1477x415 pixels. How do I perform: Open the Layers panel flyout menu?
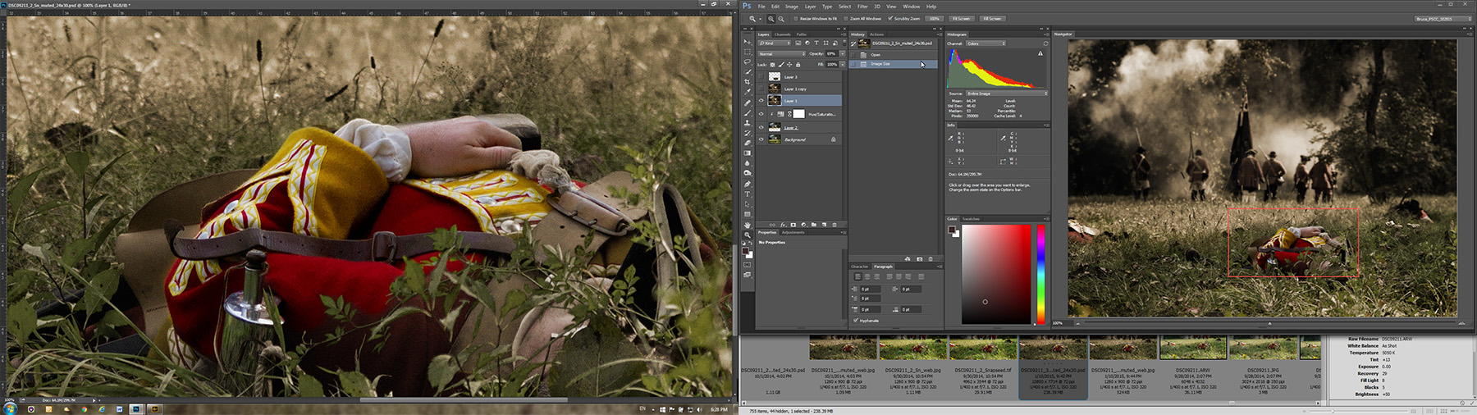coord(843,34)
